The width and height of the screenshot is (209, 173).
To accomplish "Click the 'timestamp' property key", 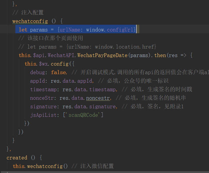I will (43, 89).
